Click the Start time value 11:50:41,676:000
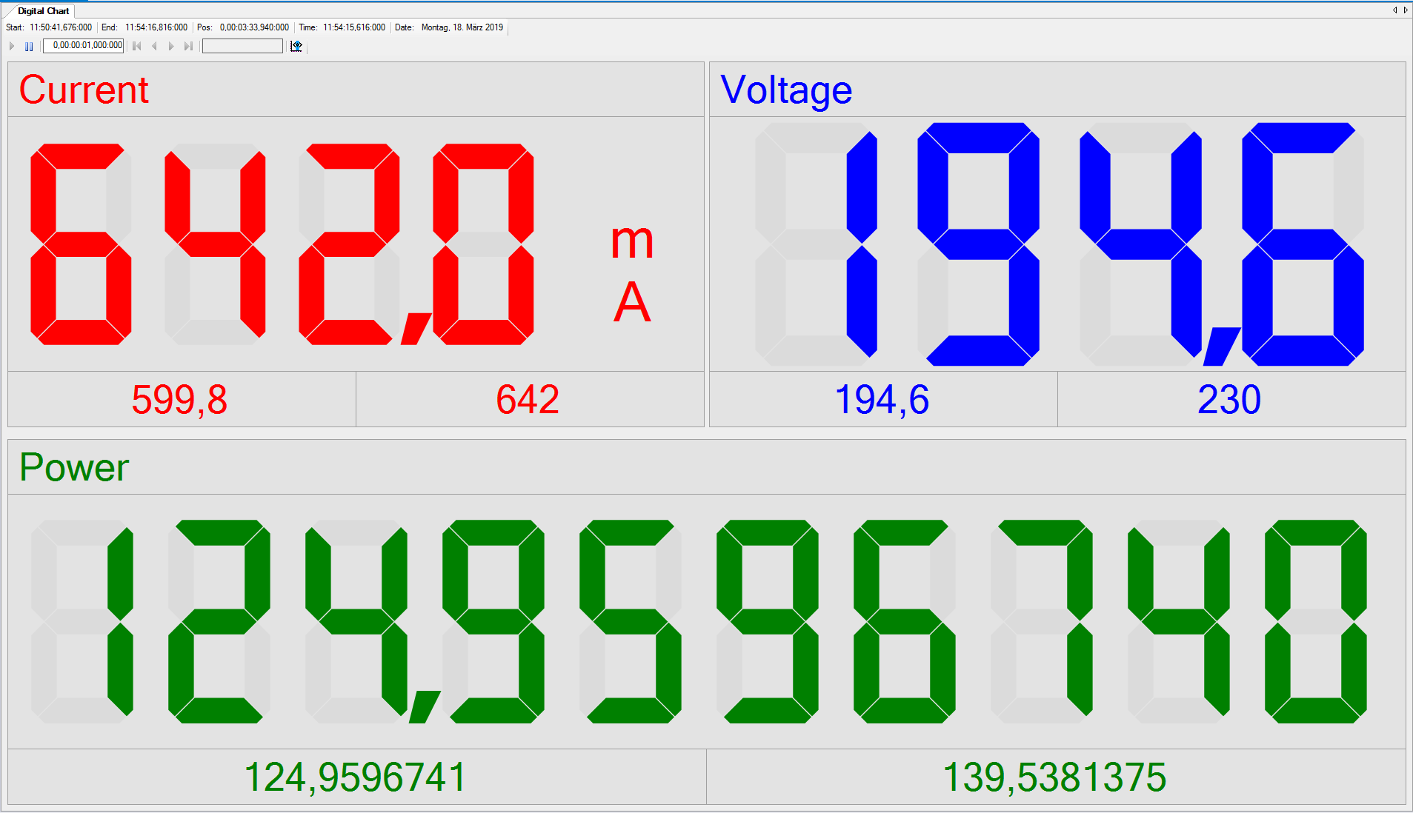The image size is (1413, 813). coord(61,27)
